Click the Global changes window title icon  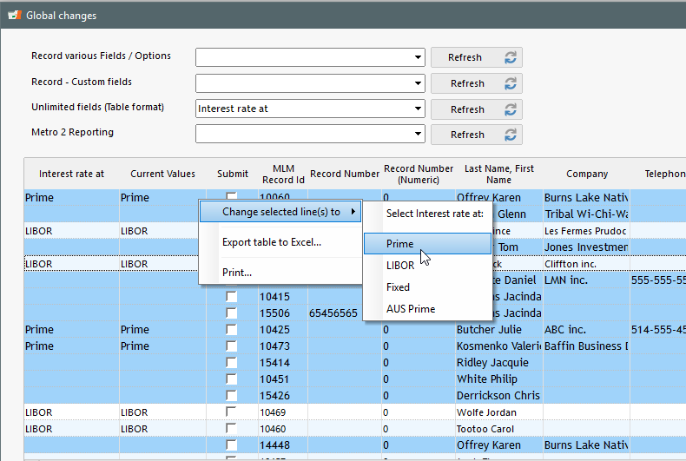point(15,16)
